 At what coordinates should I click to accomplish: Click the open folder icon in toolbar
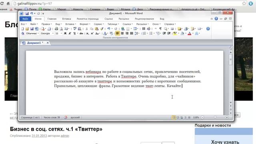click(x=27, y=29)
